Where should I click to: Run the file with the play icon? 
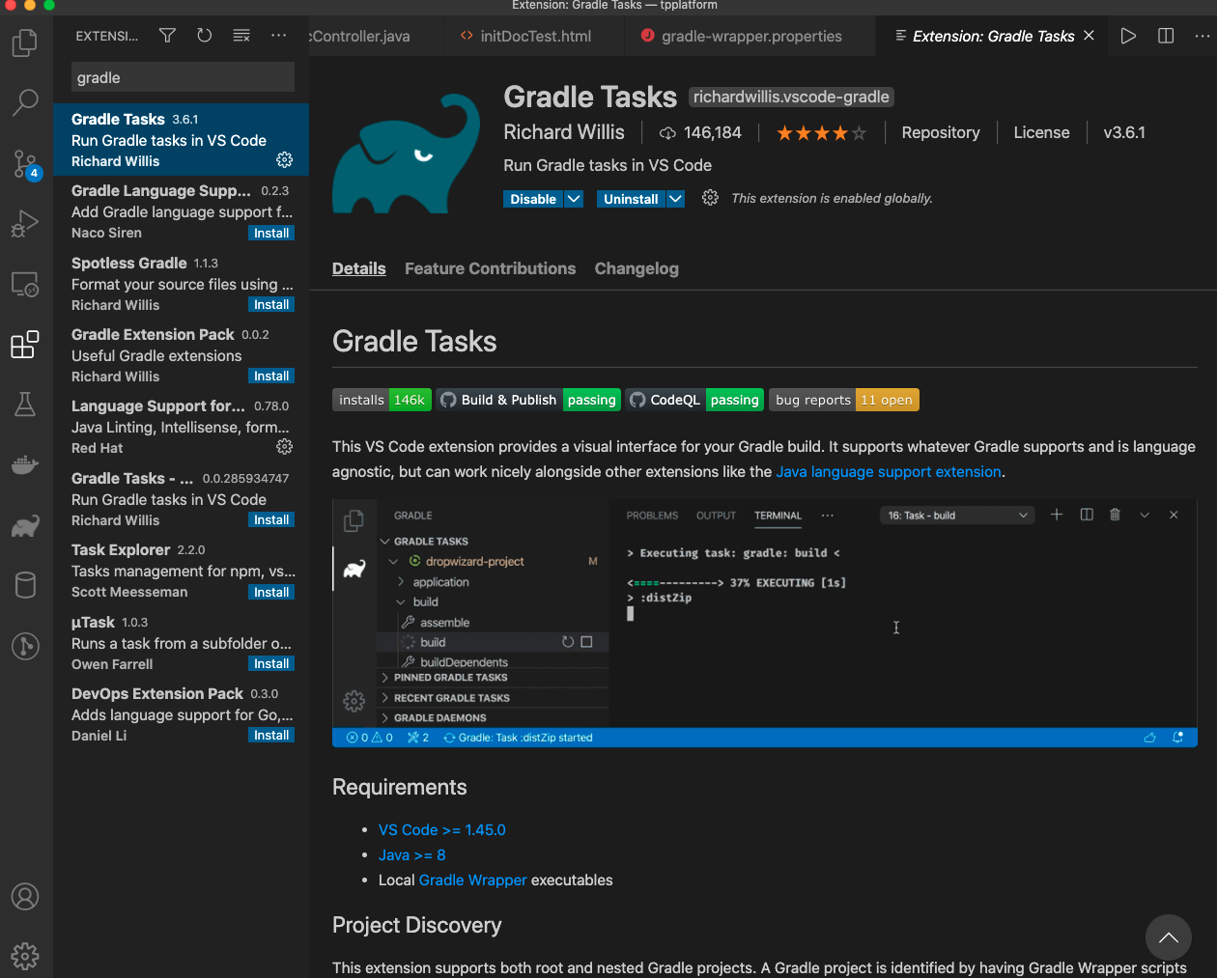click(1128, 36)
